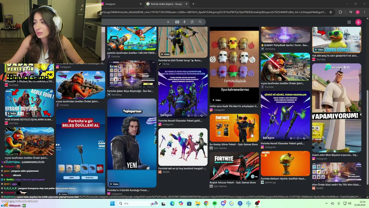Click the browser address bar URL
The width and height of the screenshot is (369, 208).
(x=214, y=12)
